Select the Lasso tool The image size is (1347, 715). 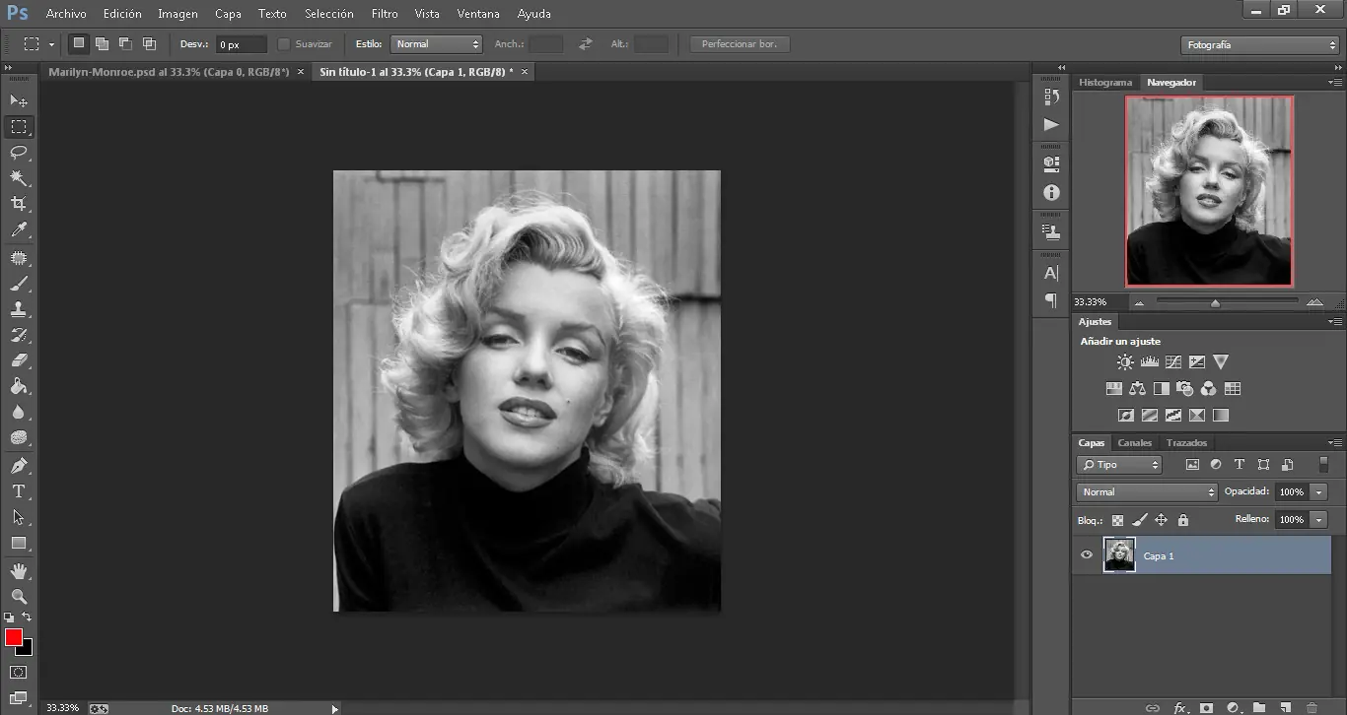[19, 153]
